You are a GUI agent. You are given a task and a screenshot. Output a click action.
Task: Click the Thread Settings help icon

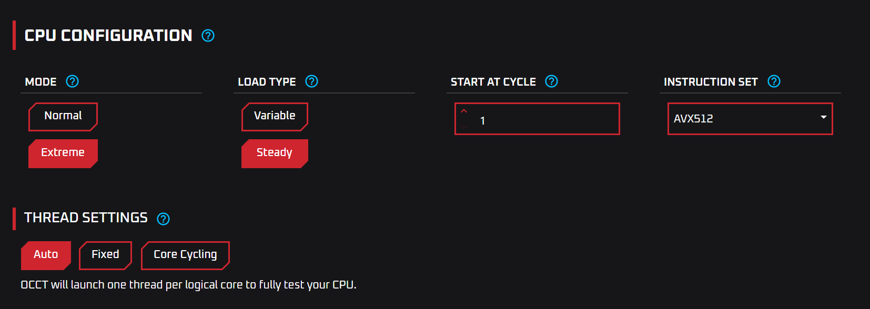tap(164, 219)
